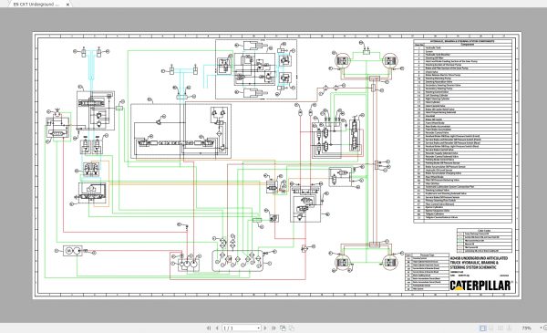The width and height of the screenshot is (547, 333).
Task: Close the CAT Underground document tab
Action: (x=67, y=5)
